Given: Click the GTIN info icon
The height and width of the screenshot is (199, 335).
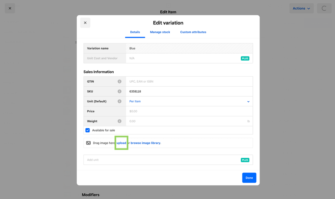Looking at the screenshot, I should pos(119,82).
